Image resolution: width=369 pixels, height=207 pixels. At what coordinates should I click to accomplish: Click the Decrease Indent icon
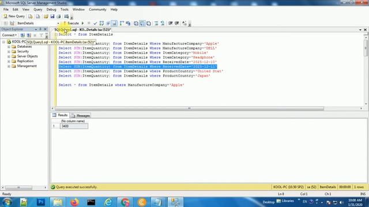pos(171,23)
